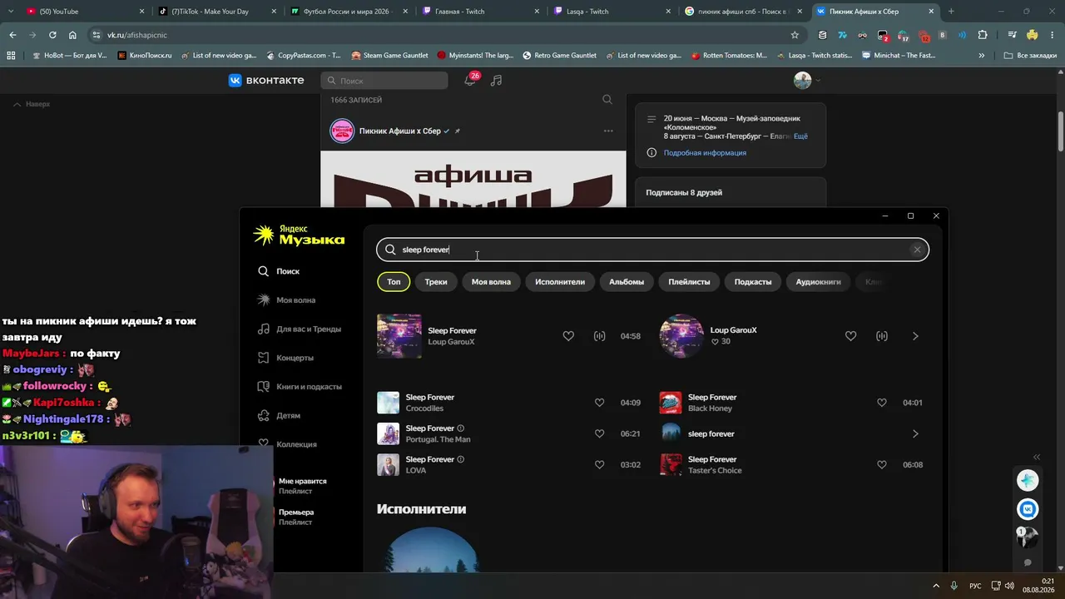Screen dimensions: 1065x599
Task: Open the Пикник Афиши post options menu
Action: [x=608, y=131]
